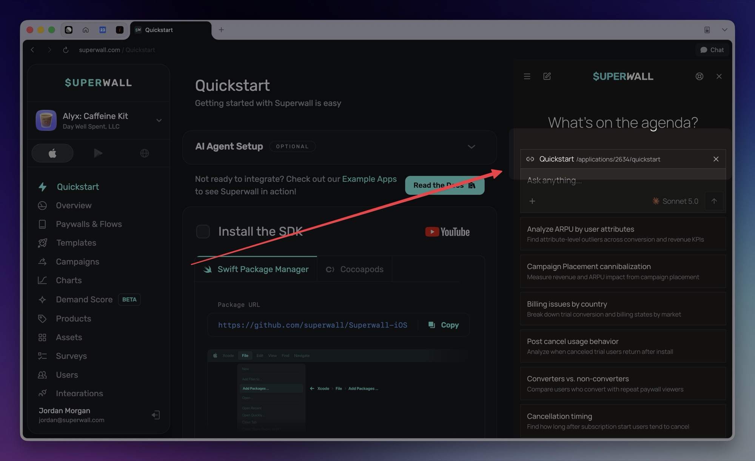Click the Integrations plug icon

click(x=42, y=393)
